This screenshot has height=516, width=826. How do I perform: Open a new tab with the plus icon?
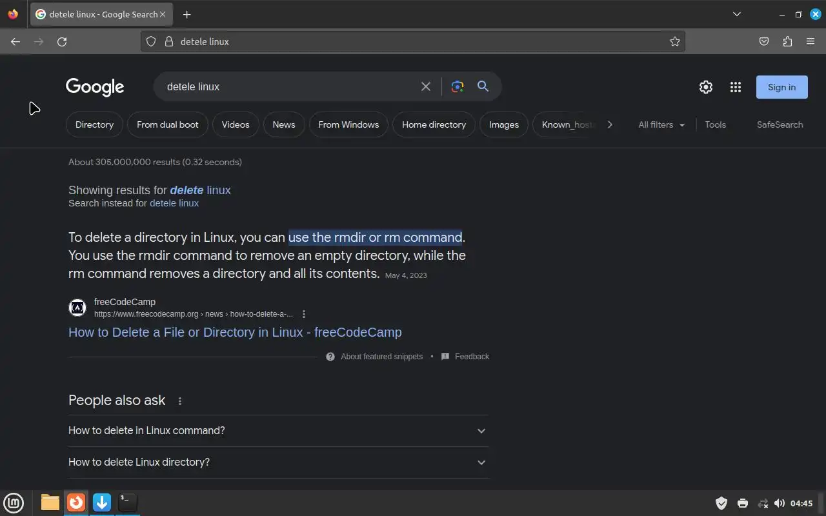[x=186, y=14]
